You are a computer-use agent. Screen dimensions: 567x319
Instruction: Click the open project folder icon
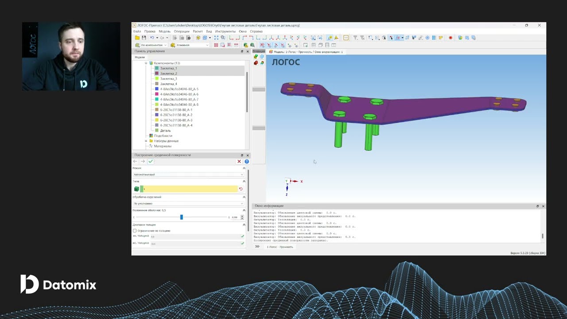137,38
